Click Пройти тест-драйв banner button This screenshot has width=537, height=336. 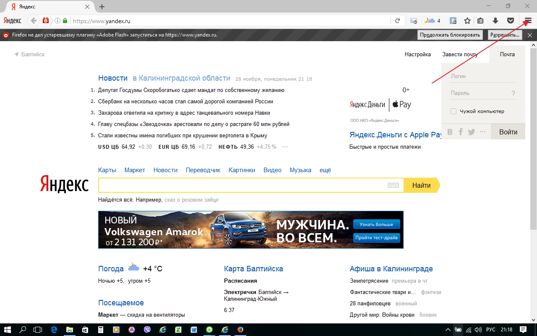[376, 238]
